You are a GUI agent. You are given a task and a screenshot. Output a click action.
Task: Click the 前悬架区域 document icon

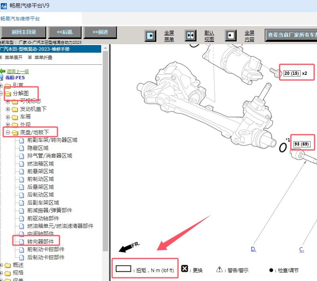click(22, 172)
